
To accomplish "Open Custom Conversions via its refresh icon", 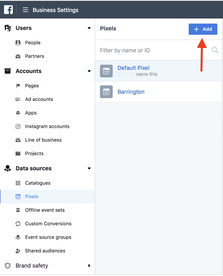I will [x=18, y=223].
